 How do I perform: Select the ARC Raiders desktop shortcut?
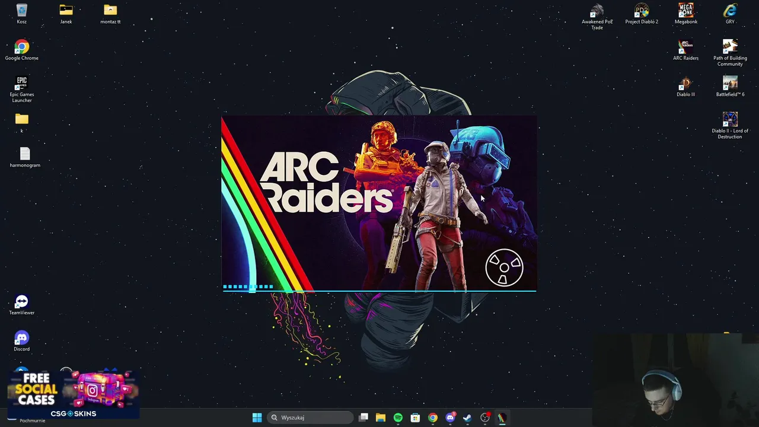(685, 50)
